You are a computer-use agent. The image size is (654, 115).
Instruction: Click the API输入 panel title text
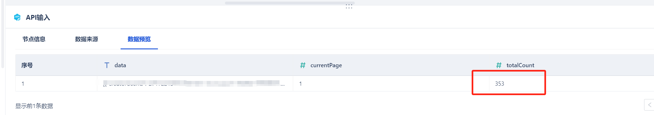click(38, 18)
